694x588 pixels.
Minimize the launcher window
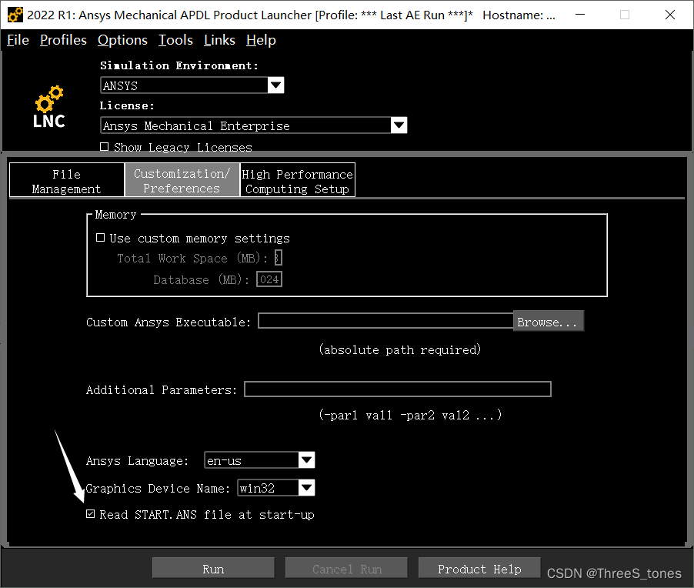click(x=580, y=15)
